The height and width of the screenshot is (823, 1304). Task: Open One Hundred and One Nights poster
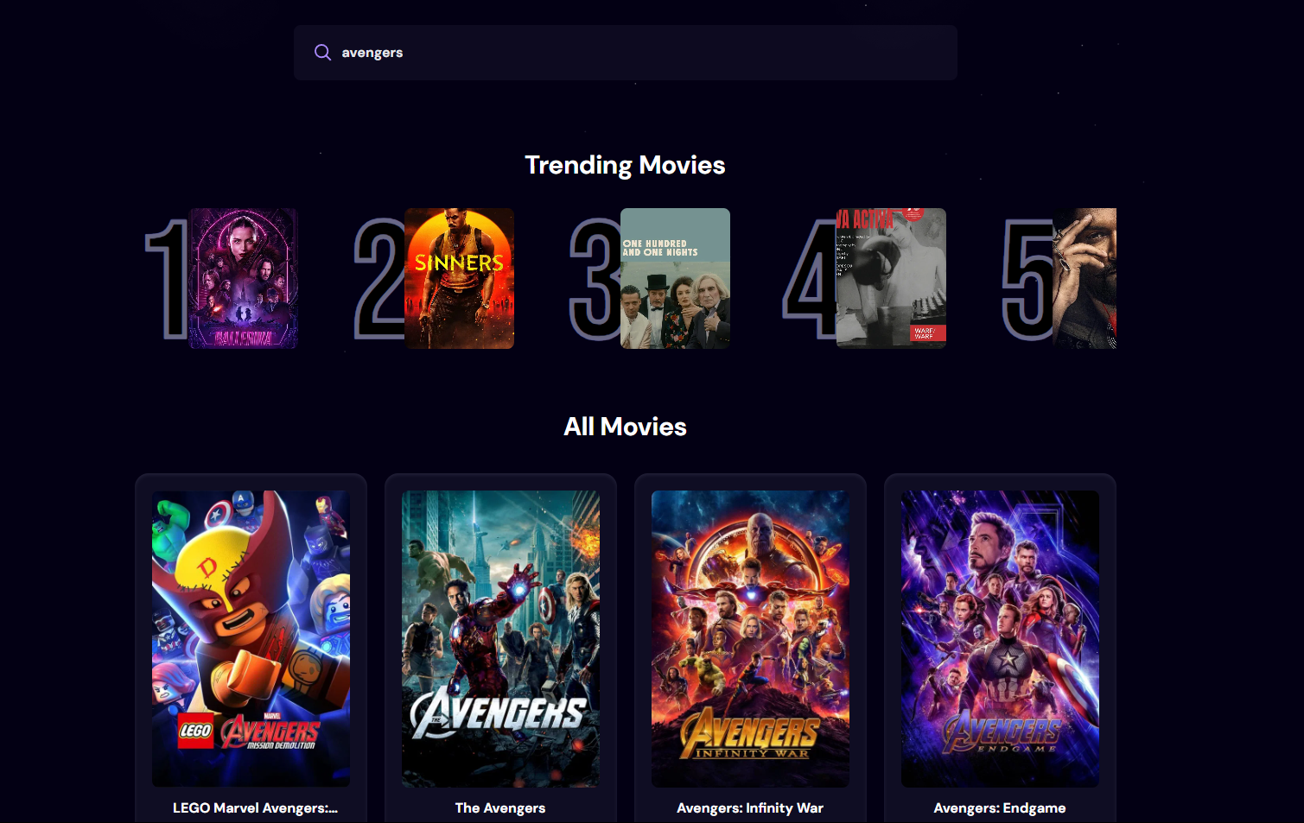coord(675,278)
